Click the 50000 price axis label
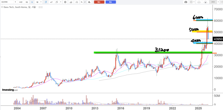The height and width of the screenshot is (110, 223). 218,32
